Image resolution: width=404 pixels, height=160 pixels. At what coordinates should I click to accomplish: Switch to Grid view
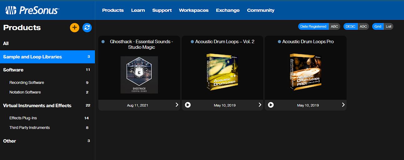pos(378,26)
